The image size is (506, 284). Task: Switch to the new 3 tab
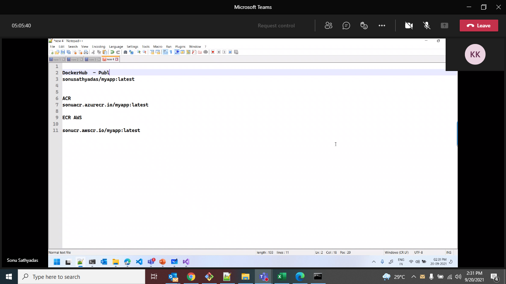point(93,60)
